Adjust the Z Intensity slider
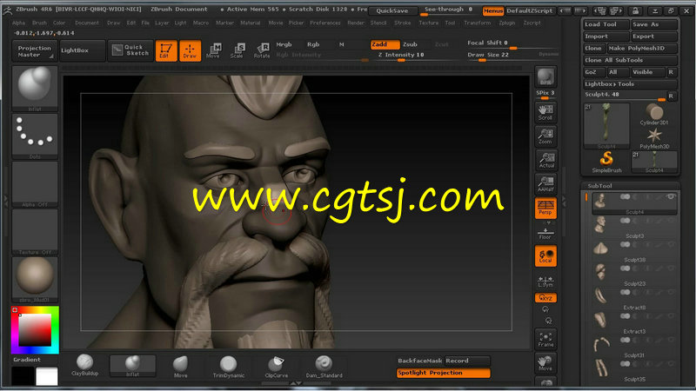Viewport: 696px width, 391px height. pos(401,56)
